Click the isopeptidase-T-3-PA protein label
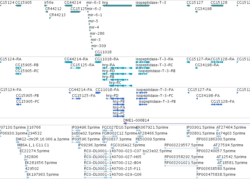 pyautogui.click(x=155, y=90)
